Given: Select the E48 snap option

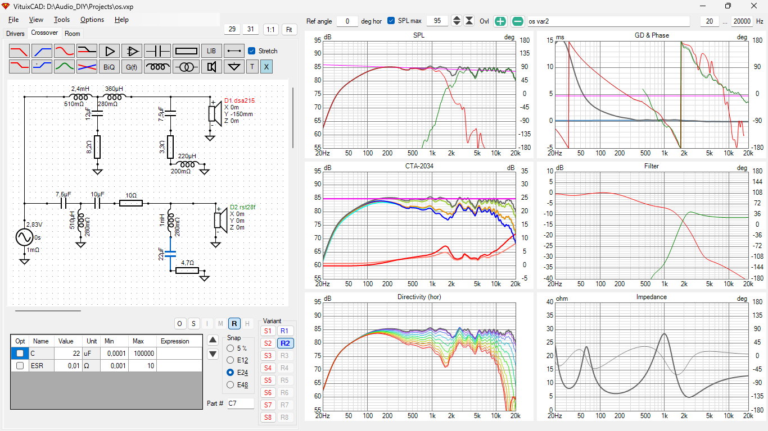Looking at the screenshot, I should click(230, 384).
